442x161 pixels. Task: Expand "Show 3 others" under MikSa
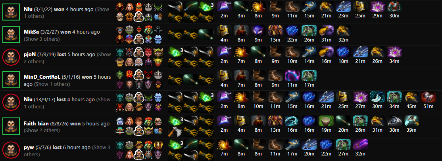pyautogui.click(x=42, y=39)
